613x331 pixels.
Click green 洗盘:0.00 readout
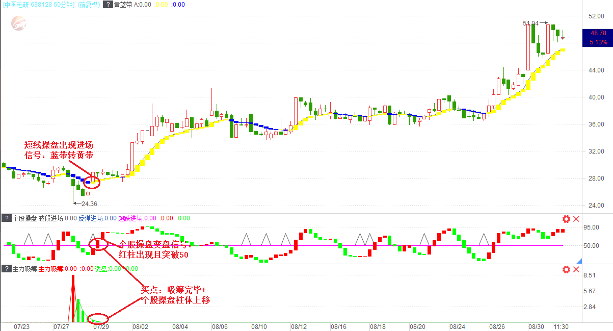[x=109, y=269]
